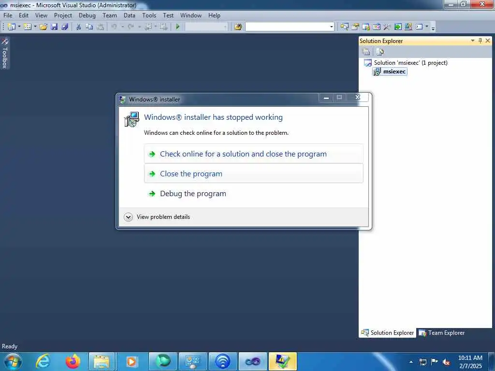Image resolution: width=495 pixels, height=371 pixels.
Task: Open the Team menu
Action: [x=110, y=15]
